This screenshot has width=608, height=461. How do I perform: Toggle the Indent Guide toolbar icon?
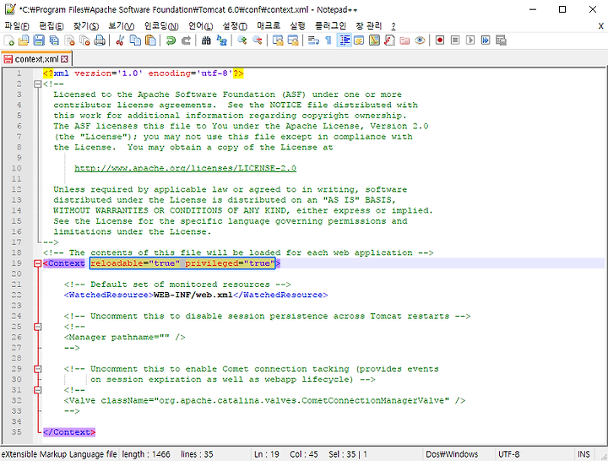point(344,41)
